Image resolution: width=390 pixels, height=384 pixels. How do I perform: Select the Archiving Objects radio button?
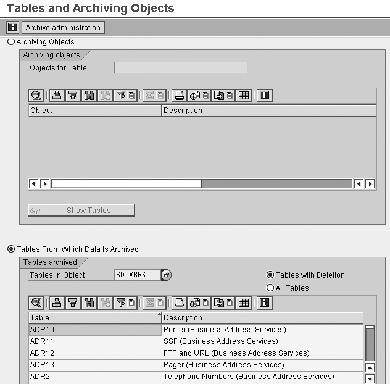click(11, 42)
